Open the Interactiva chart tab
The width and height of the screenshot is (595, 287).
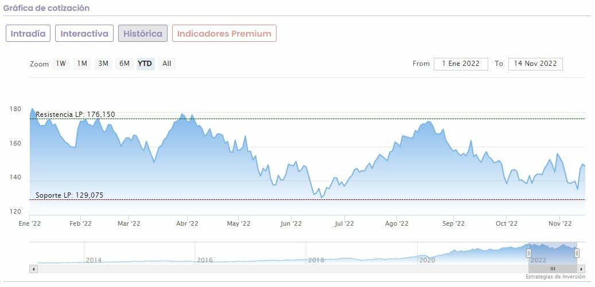(x=84, y=33)
